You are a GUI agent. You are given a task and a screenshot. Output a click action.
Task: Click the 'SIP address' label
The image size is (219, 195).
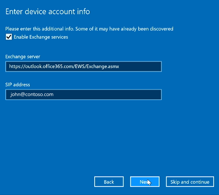click(x=18, y=85)
